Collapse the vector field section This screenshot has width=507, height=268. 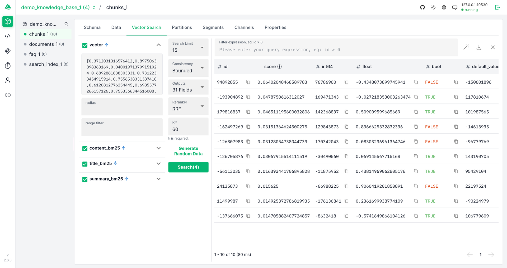pos(158,45)
